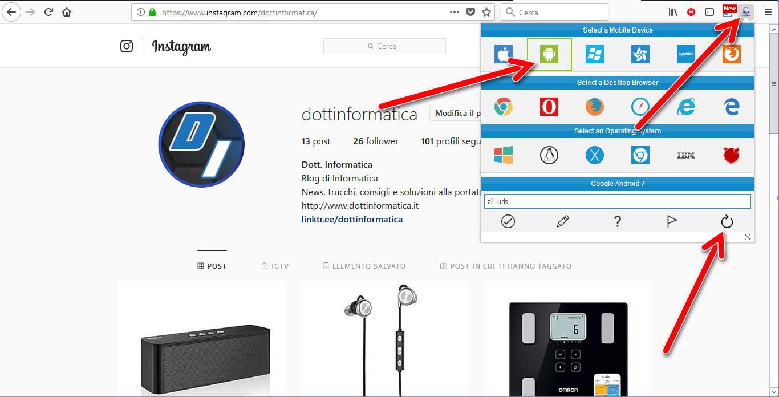
Task: Open the Firefox Library toolbar icon
Action: (673, 12)
